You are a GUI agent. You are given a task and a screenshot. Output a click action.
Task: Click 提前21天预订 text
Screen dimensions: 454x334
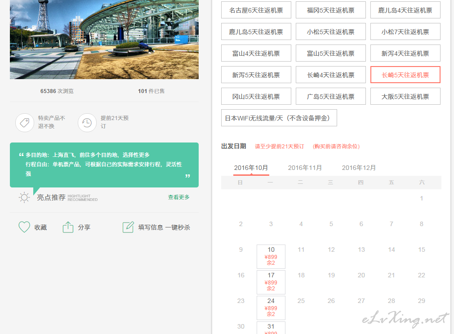(114, 122)
